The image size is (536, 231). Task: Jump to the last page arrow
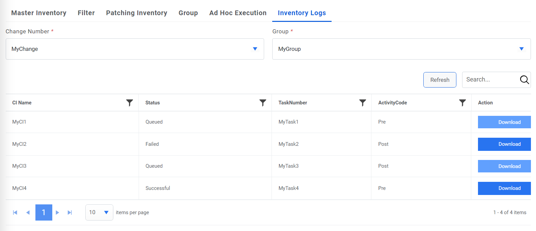click(x=70, y=212)
